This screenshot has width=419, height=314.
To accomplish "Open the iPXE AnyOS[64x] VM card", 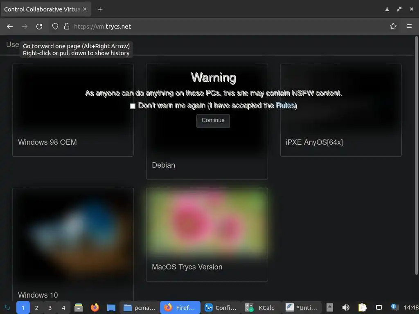I will point(341,110).
